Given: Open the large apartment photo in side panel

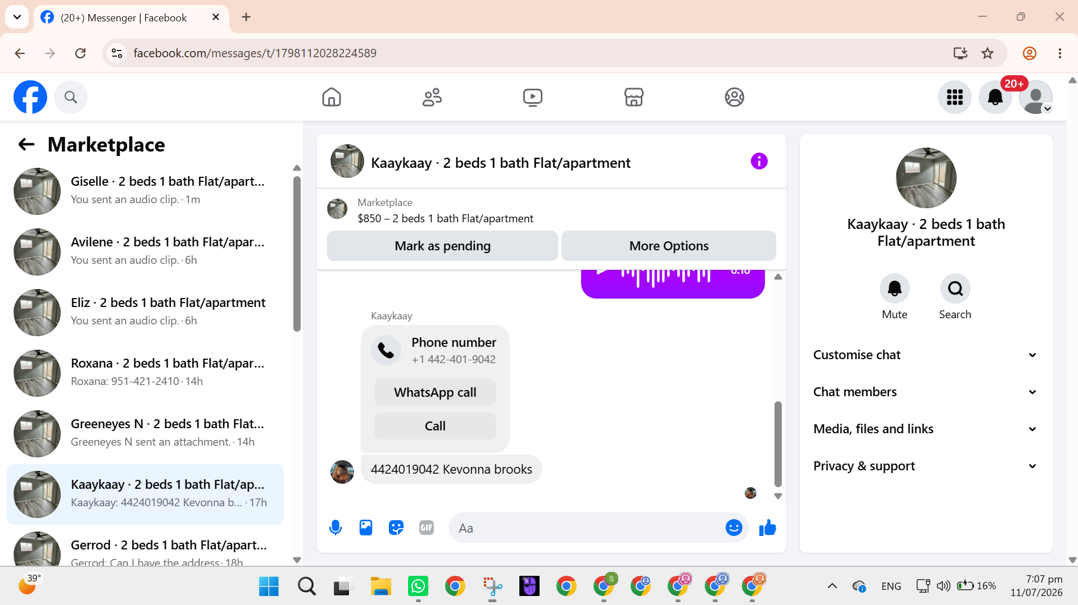Looking at the screenshot, I should point(926,178).
